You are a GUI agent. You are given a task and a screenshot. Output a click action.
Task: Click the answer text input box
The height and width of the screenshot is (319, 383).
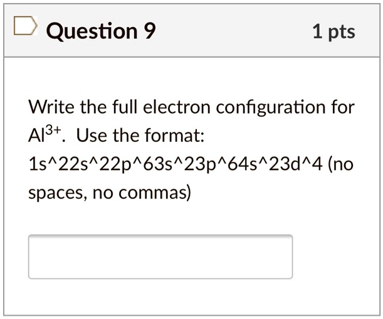pos(160,256)
